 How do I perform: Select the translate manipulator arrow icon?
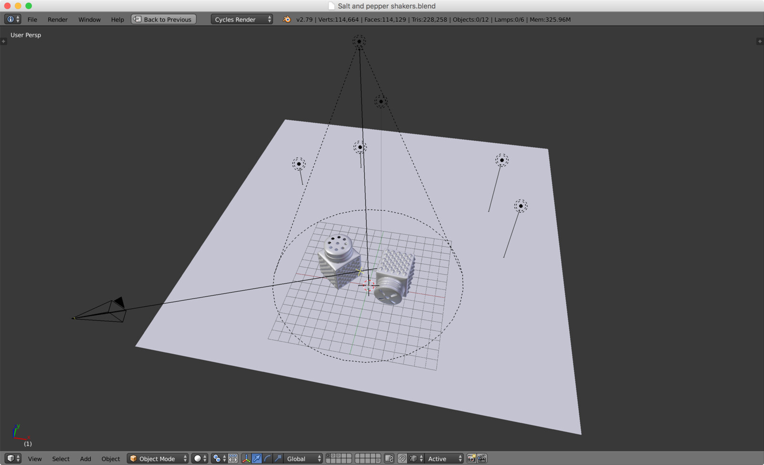(x=257, y=458)
